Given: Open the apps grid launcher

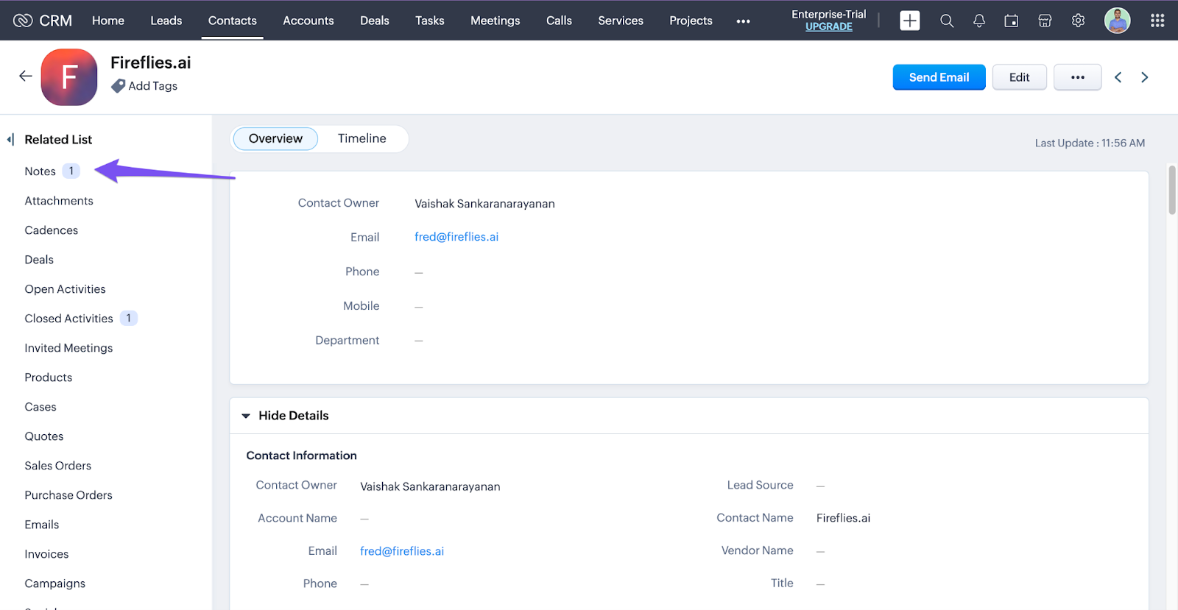Looking at the screenshot, I should pos(1157,21).
